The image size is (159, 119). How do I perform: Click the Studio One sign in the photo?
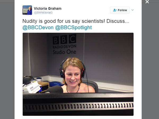[x=64, y=52]
